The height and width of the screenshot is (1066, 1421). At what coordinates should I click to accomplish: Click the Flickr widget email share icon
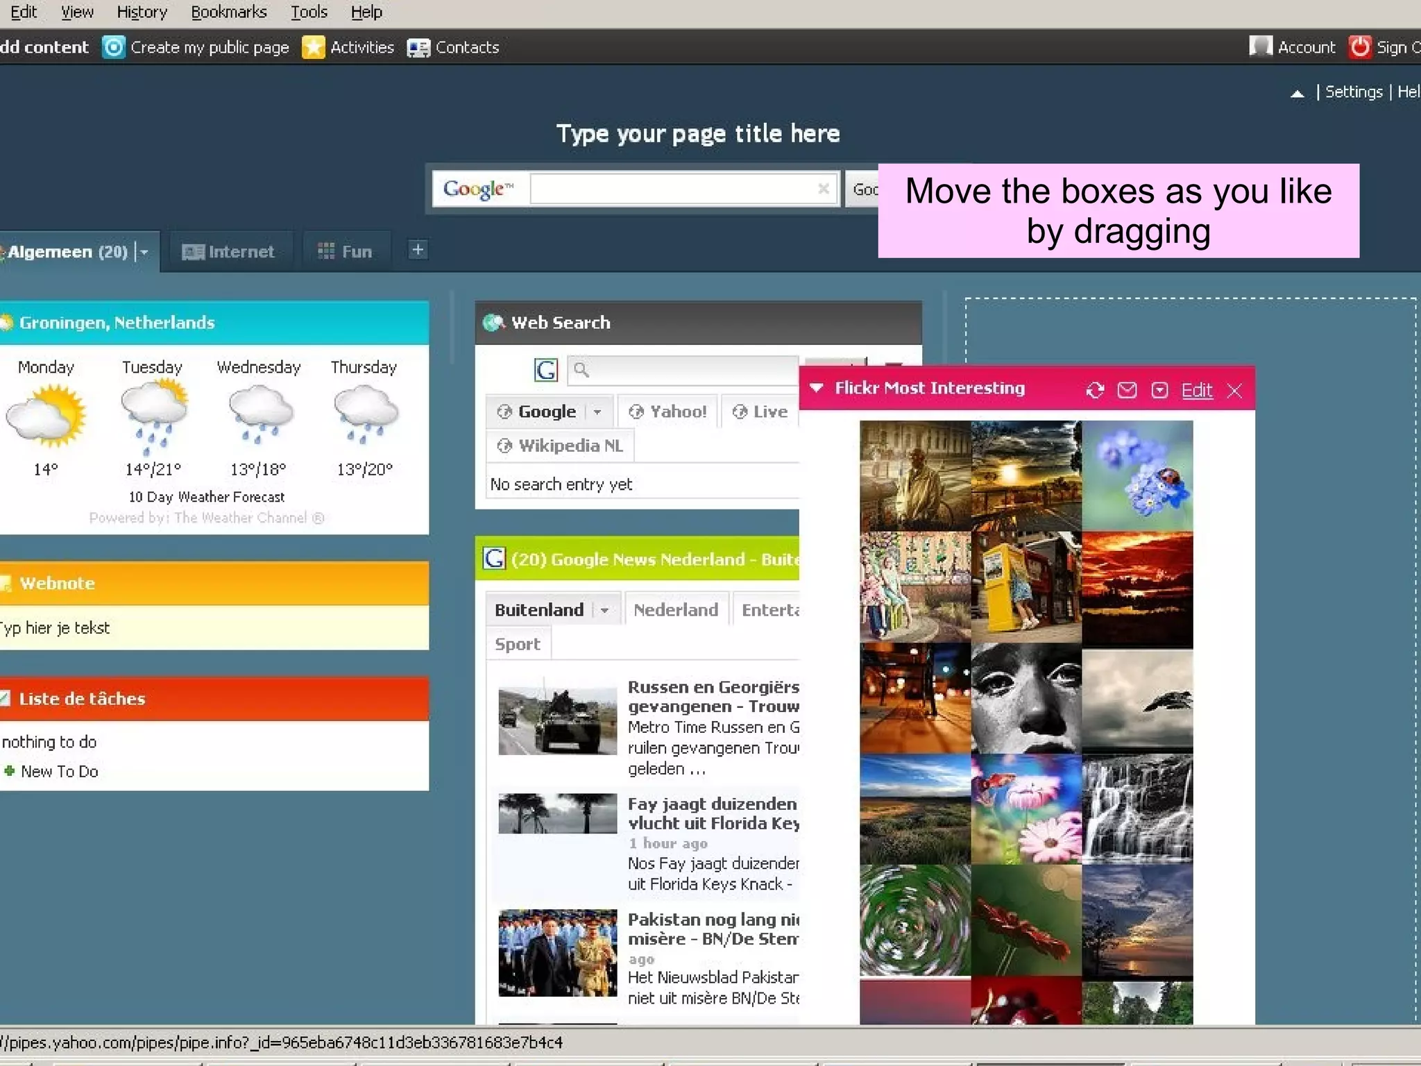point(1127,390)
